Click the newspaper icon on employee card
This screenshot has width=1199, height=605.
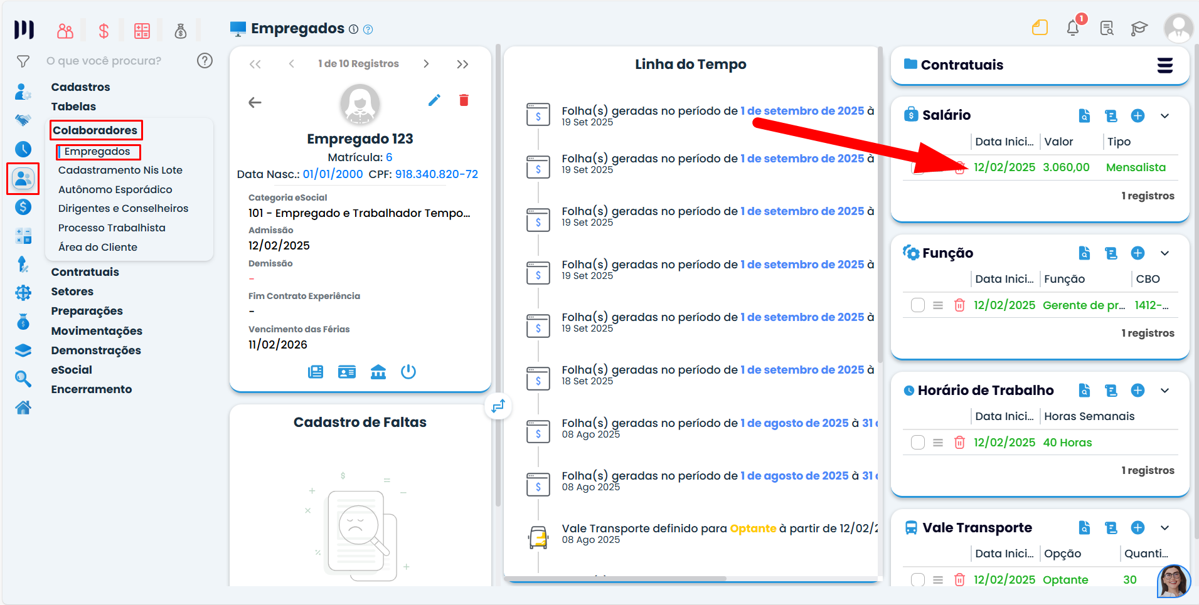(316, 372)
